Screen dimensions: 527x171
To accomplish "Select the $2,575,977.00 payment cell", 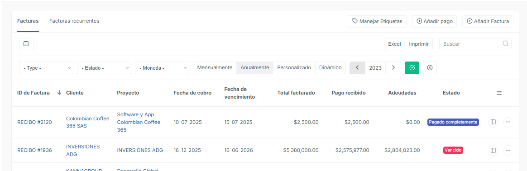I will pyautogui.click(x=352, y=150).
